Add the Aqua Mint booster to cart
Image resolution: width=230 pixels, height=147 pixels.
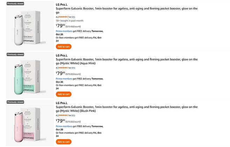[63, 94]
